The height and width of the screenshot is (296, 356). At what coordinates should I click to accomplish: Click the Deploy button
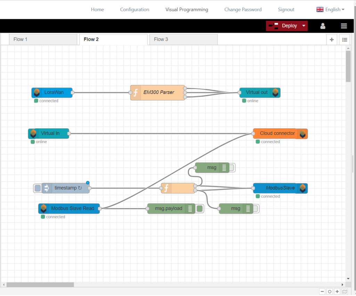coord(286,26)
